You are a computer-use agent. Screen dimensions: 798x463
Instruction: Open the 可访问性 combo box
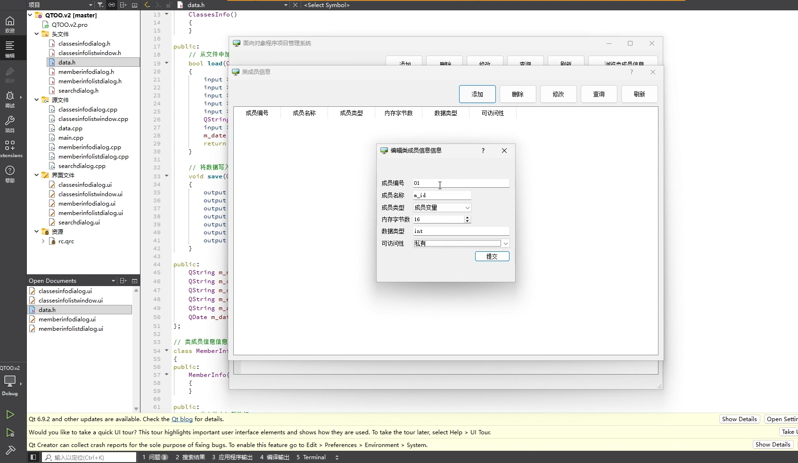pos(461,243)
